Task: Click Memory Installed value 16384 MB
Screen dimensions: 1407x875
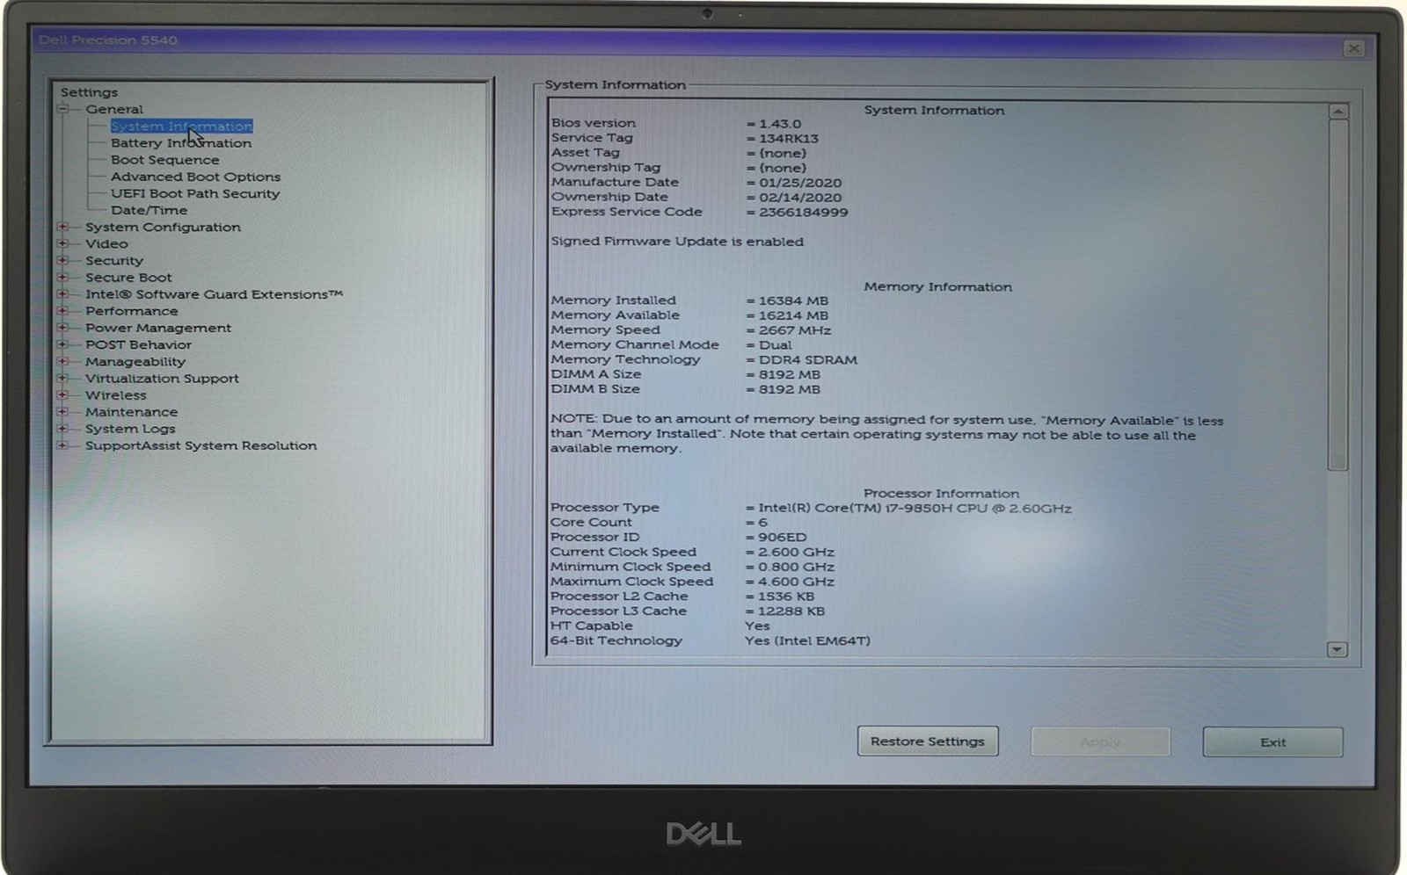Action: click(x=793, y=300)
